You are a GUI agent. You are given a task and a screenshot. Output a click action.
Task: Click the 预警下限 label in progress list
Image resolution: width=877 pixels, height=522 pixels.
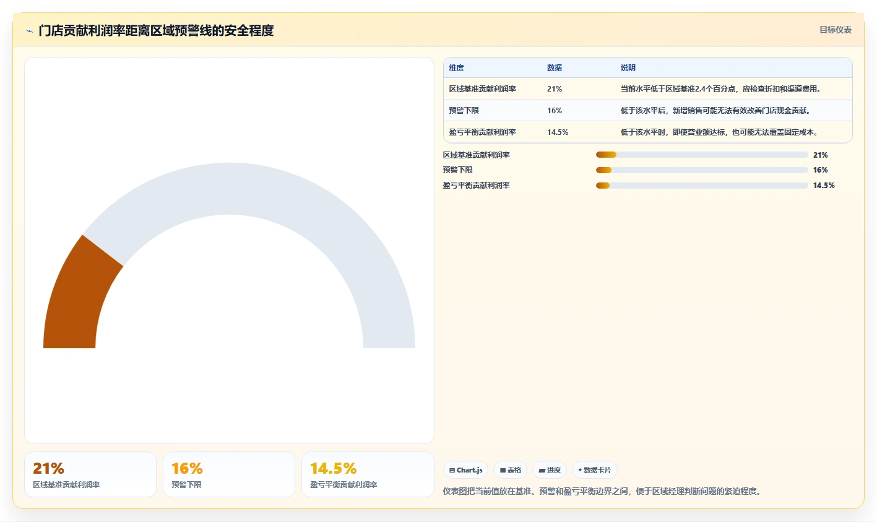458,170
